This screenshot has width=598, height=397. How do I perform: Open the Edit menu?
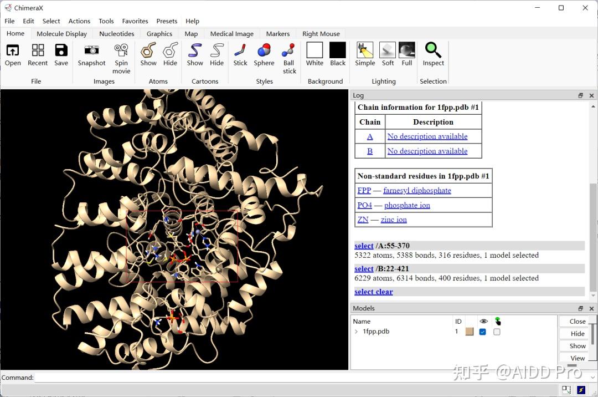28,21
